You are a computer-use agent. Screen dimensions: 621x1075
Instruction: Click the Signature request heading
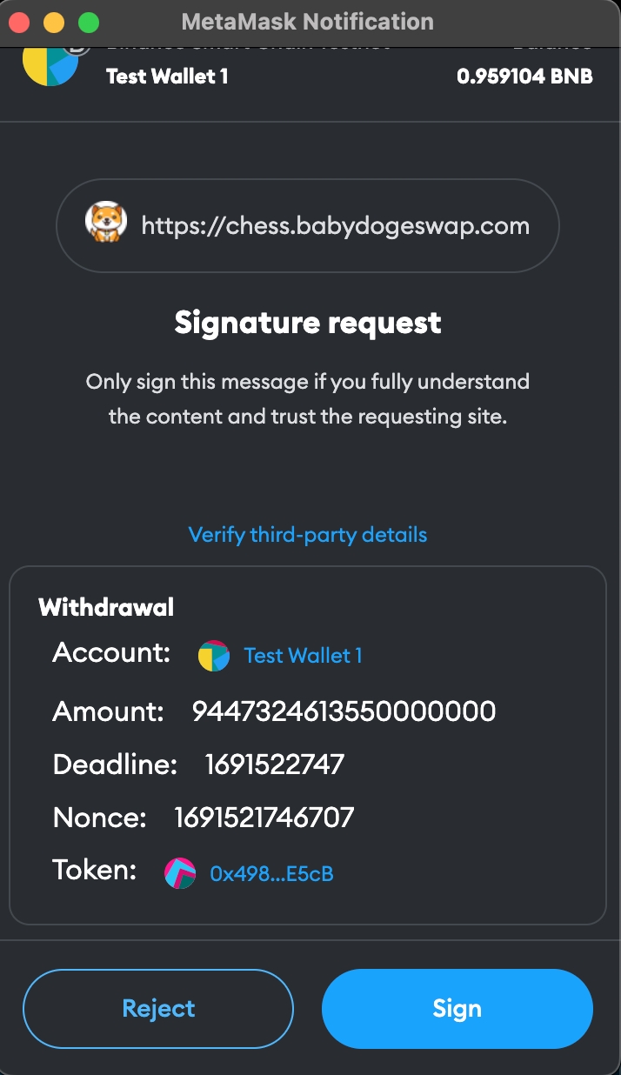click(x=308, y=324)
